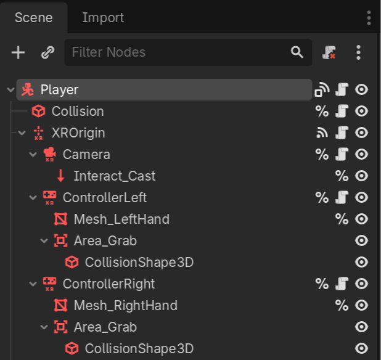This screenshot has width=381, height=360.
Task: Open script icon on Camera row
Action: click(x=342, y=155)
